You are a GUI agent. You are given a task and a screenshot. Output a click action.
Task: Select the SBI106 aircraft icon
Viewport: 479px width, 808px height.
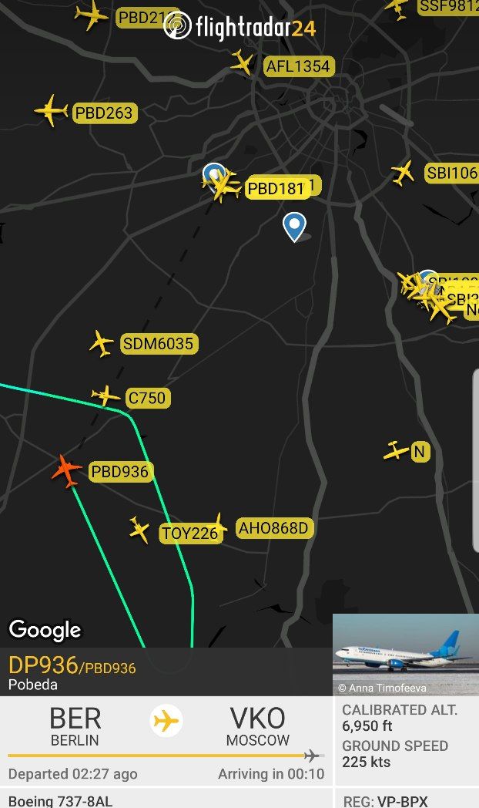[x=403, y=173]
